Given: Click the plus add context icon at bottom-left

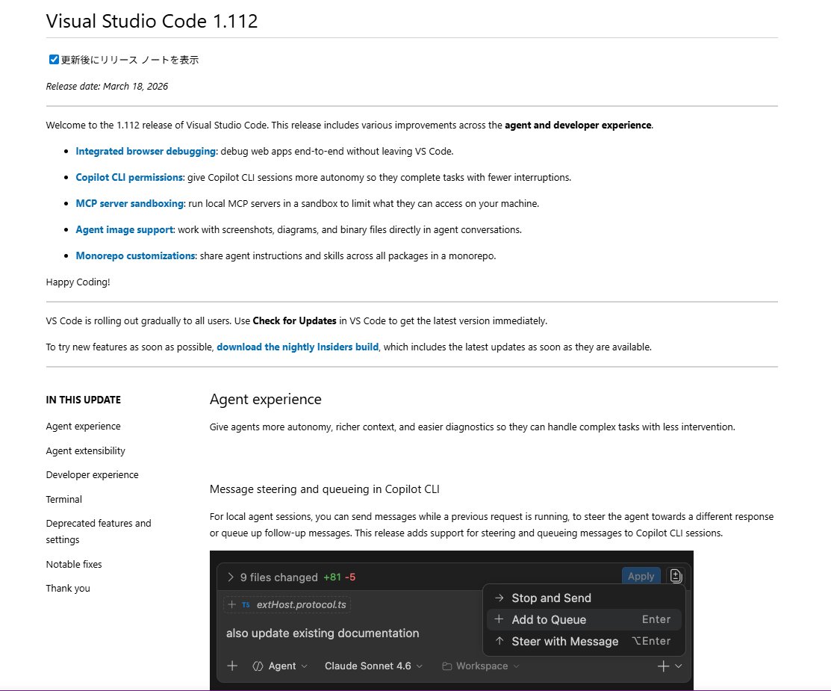Looking at the screenshot, I should pyautogui.click(x=232, y=666).
